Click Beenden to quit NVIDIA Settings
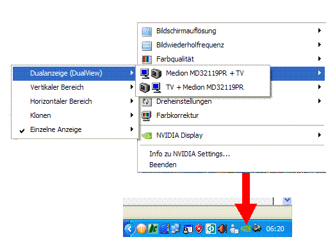 click(x=163, y=165)
